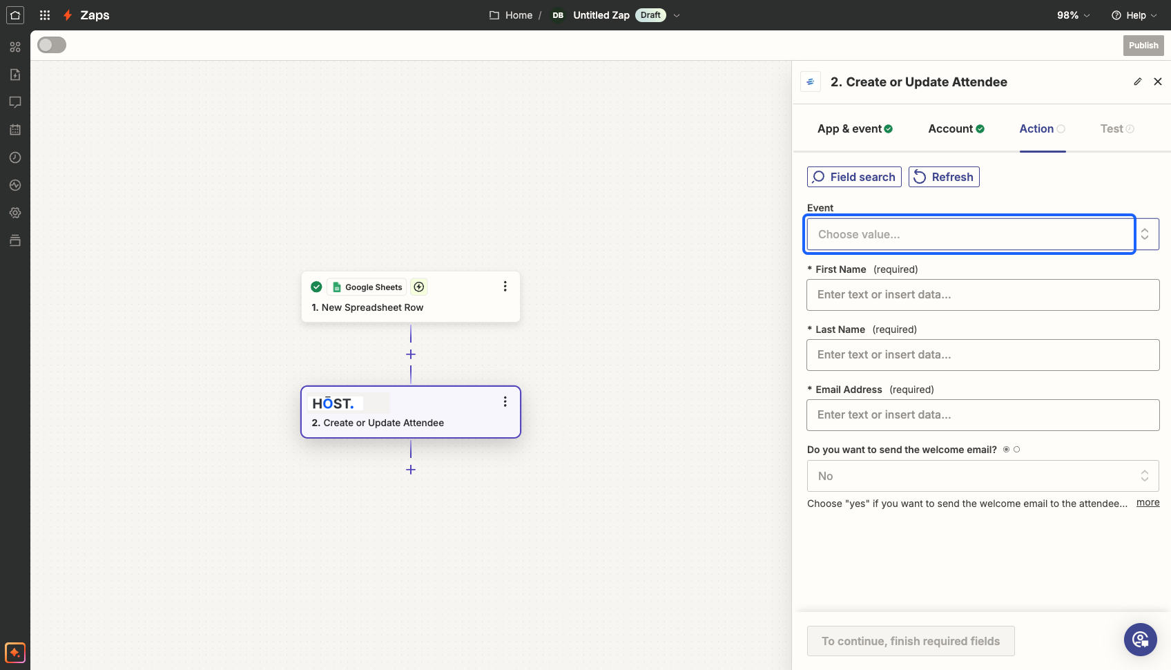
Task: Switch to the Test tab
Action: pos(1117,128)
